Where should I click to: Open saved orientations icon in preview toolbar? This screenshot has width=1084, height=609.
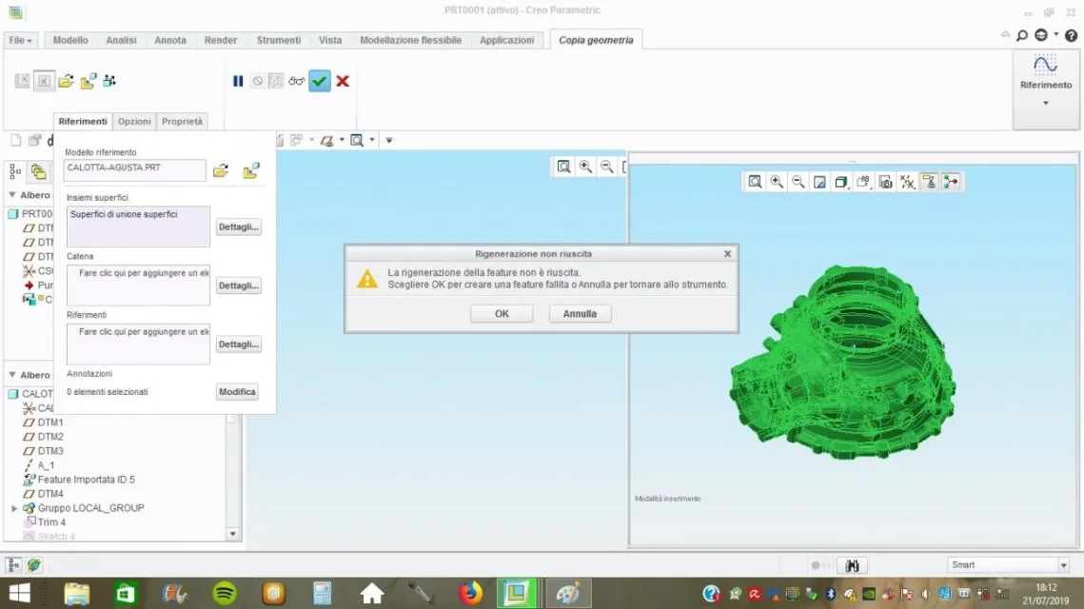coord(863,182)
